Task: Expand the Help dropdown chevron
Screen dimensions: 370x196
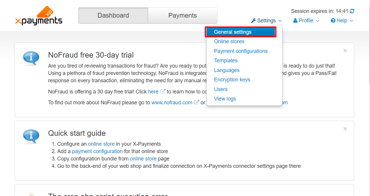Action: (352, 21)
